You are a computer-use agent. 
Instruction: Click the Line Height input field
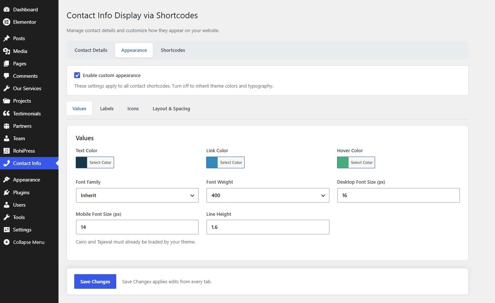268,227
